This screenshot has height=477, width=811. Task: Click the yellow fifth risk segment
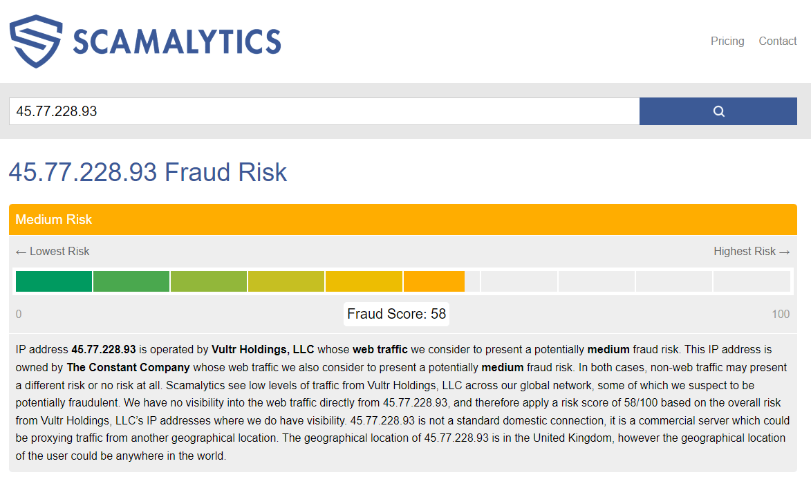364,281
